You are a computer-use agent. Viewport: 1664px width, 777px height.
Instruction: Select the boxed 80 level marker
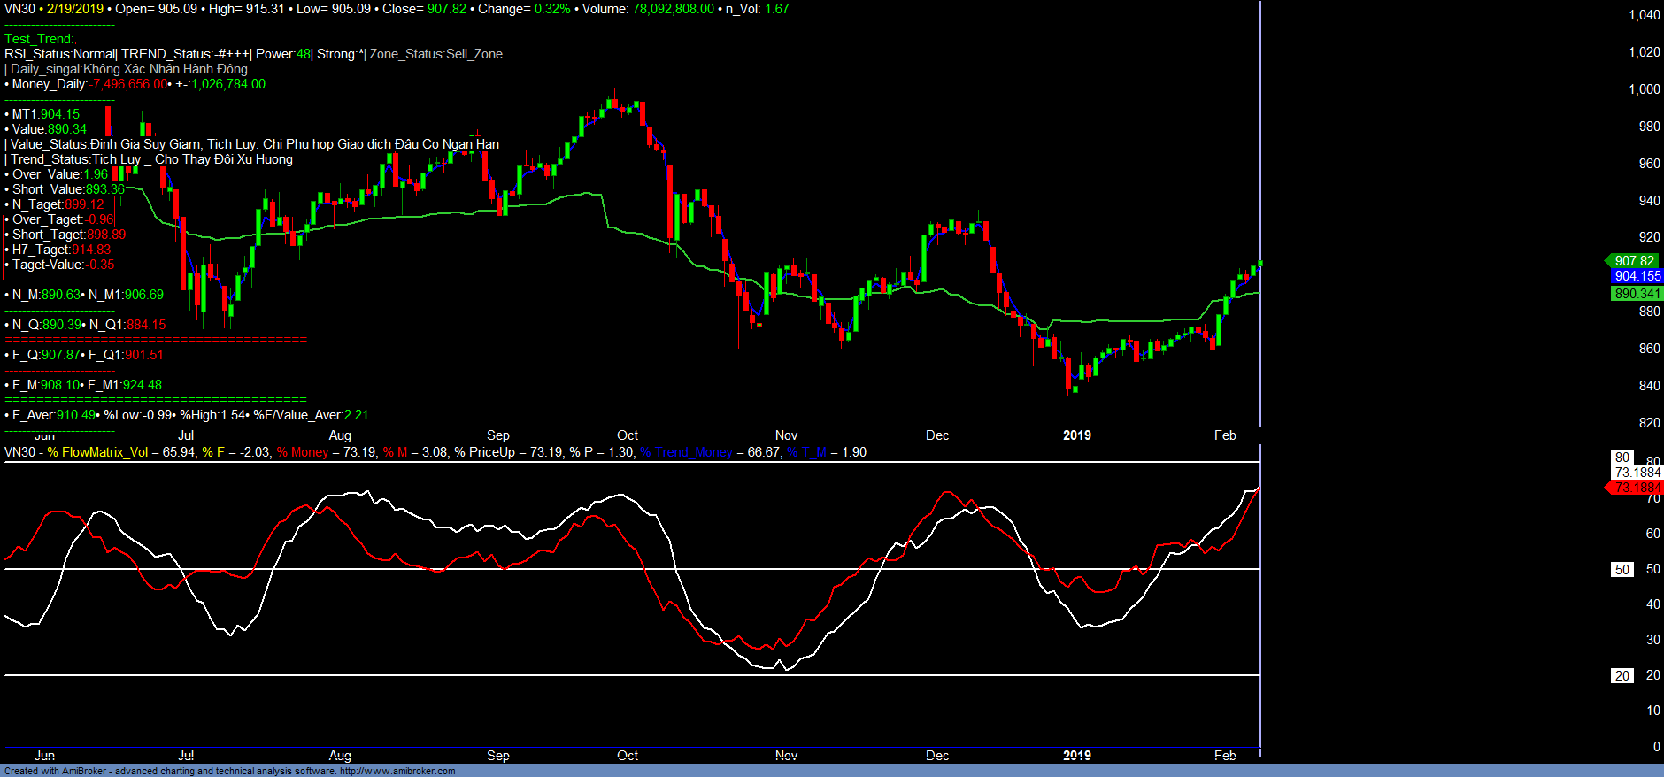pos(1622,458)
